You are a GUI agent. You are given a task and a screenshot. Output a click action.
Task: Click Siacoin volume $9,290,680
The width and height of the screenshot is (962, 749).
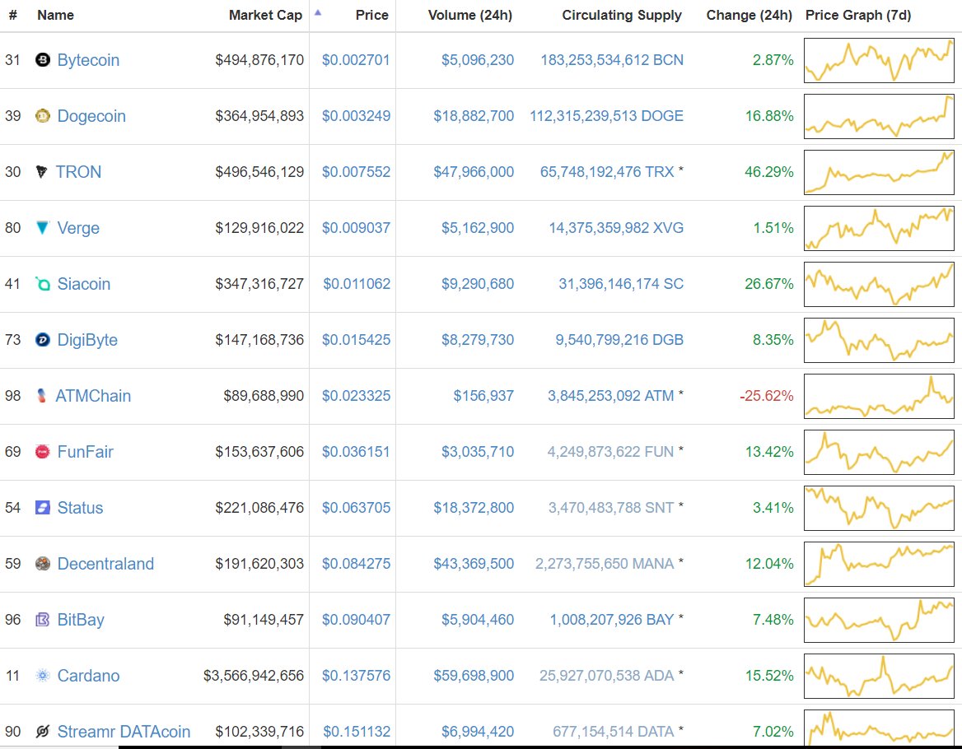[x=478, y=284]
